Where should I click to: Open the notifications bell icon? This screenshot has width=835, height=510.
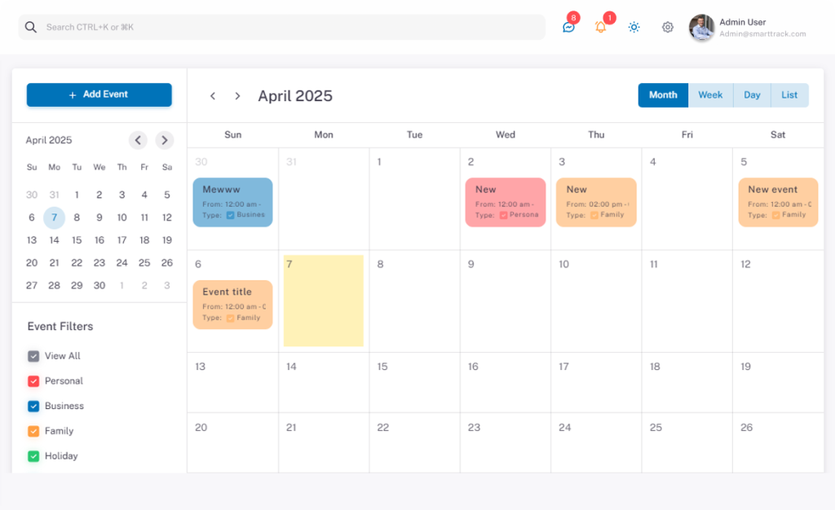[x=601, y=27]
